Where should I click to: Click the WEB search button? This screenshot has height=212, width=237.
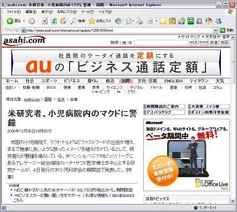click(x=193, y=42)
